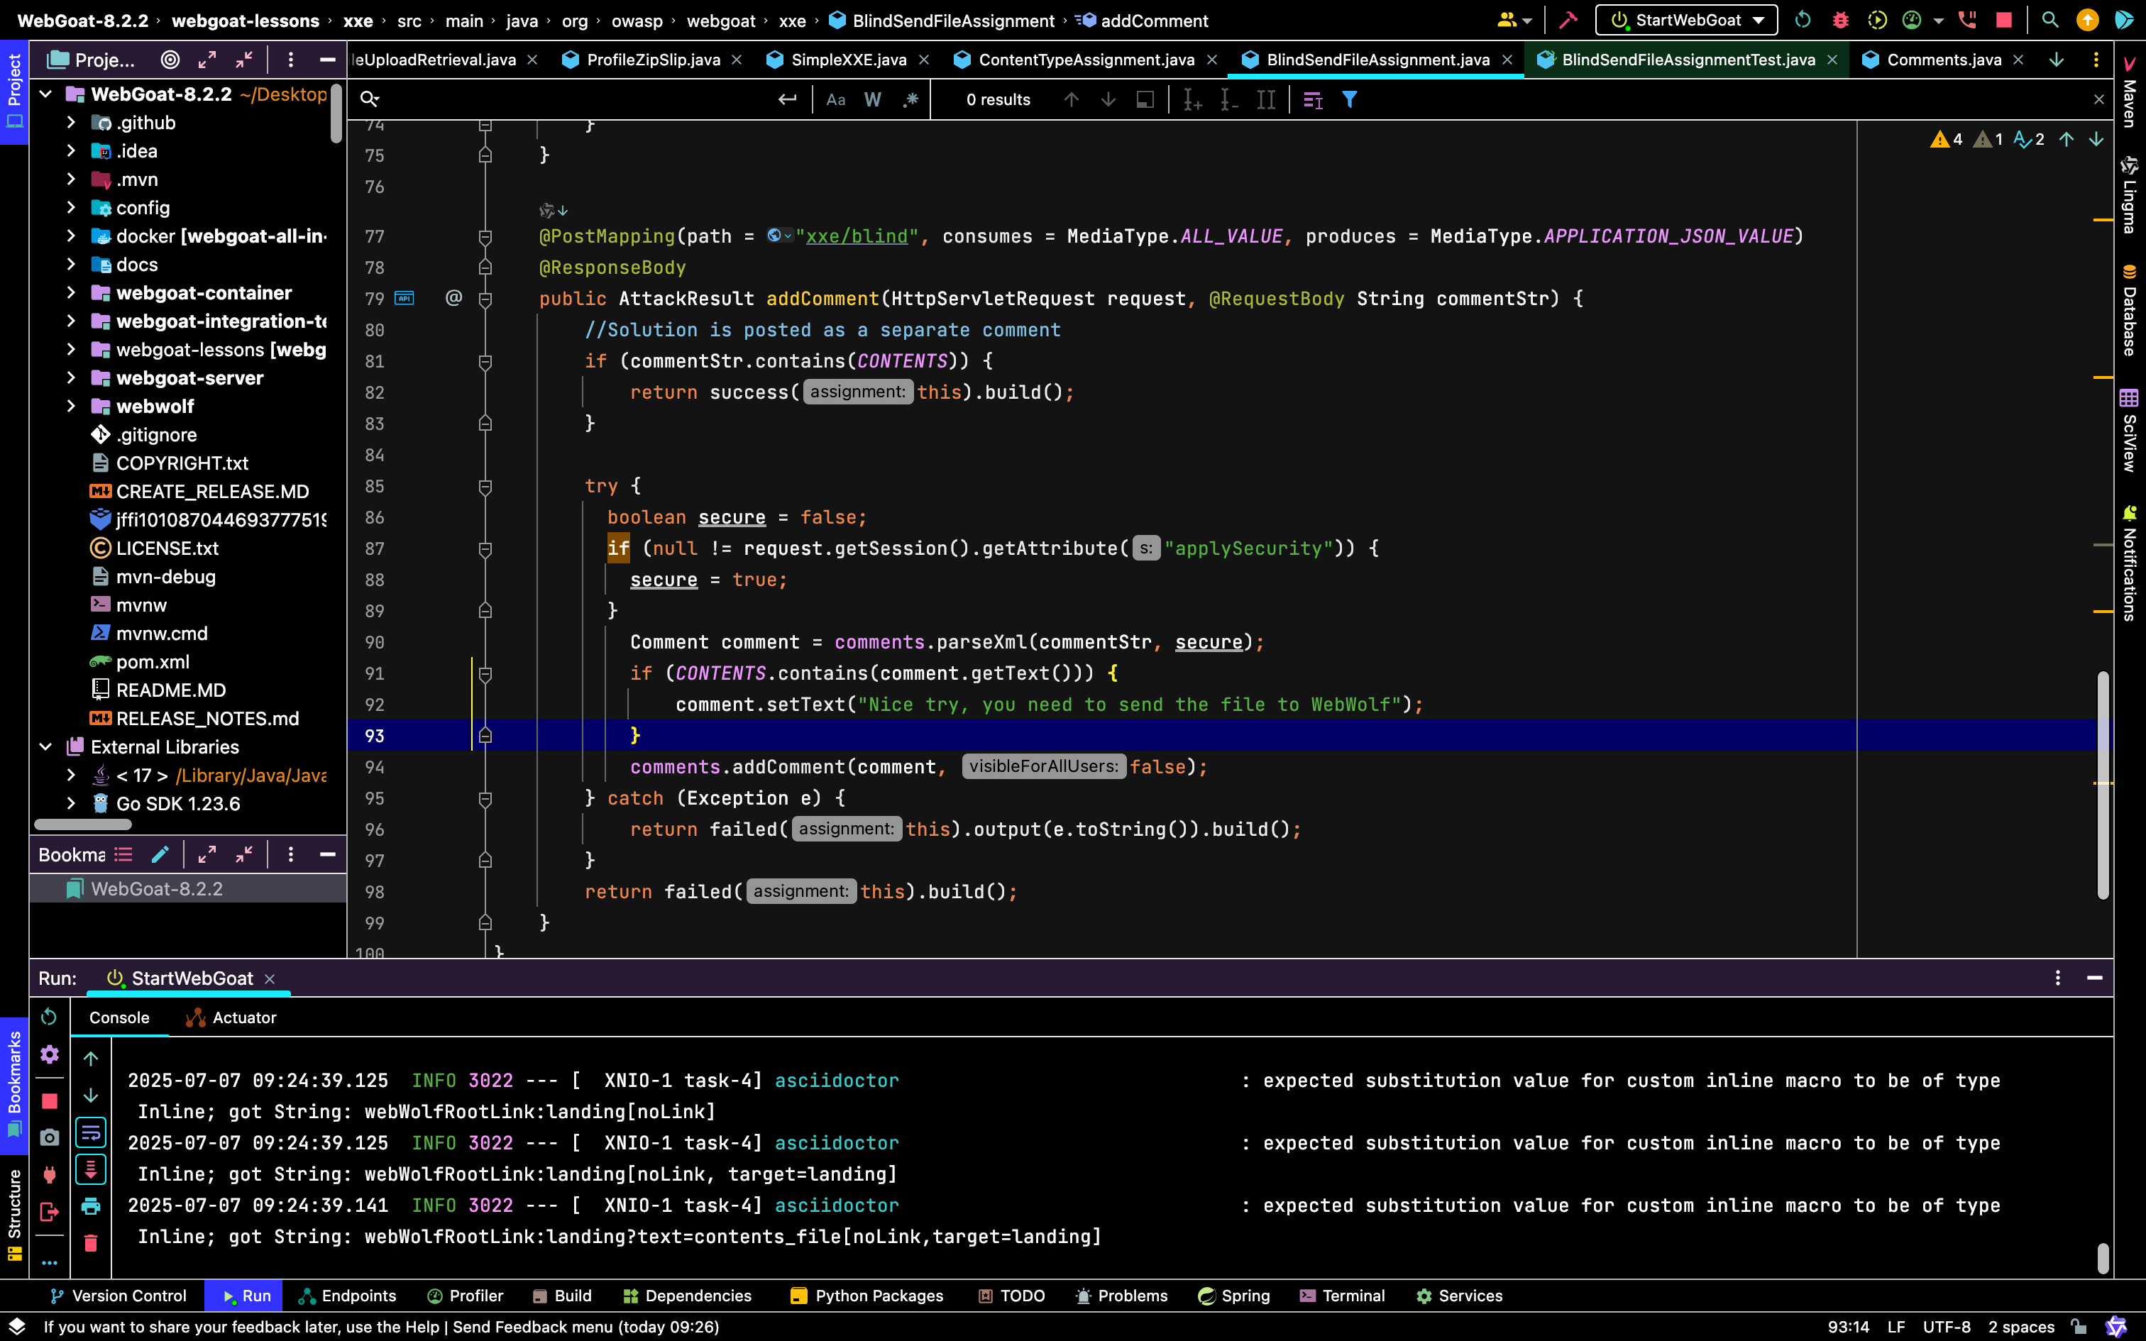2146x1341 pixels.
Task: Click the pencil edit icon in Bookmarks panel
Action: [x=160, y=854]
